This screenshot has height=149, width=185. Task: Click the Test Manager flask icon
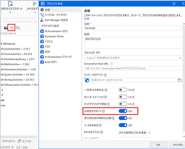tap(42, 20)
